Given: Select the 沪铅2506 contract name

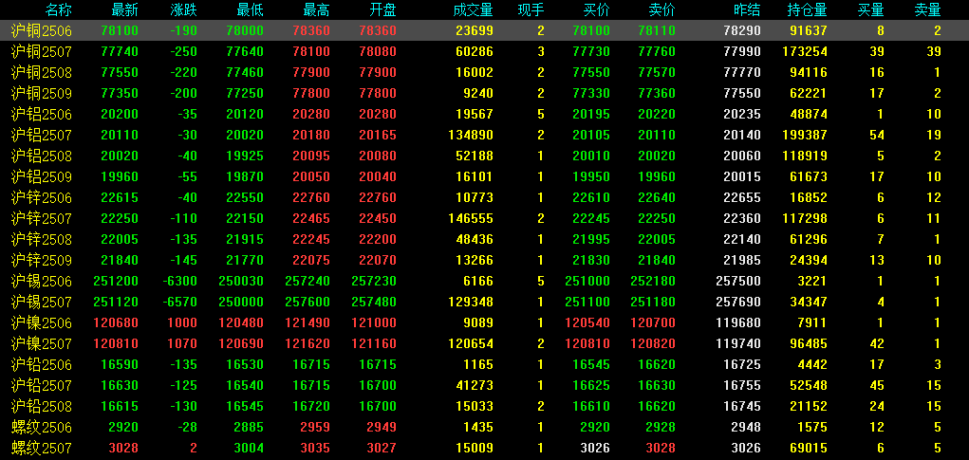Looking at the screenshot, I should 42,365.
